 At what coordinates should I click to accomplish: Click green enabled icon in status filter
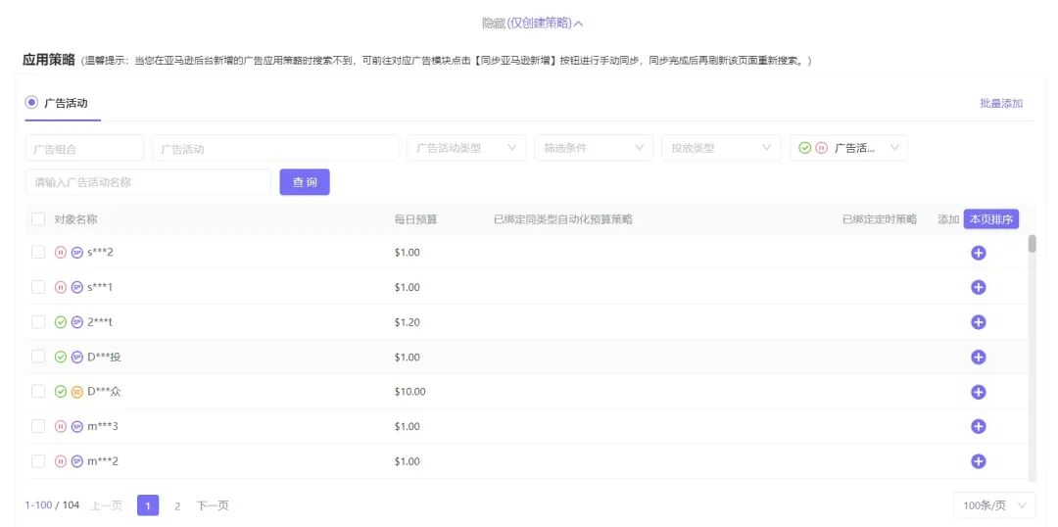tap(804, 148)
